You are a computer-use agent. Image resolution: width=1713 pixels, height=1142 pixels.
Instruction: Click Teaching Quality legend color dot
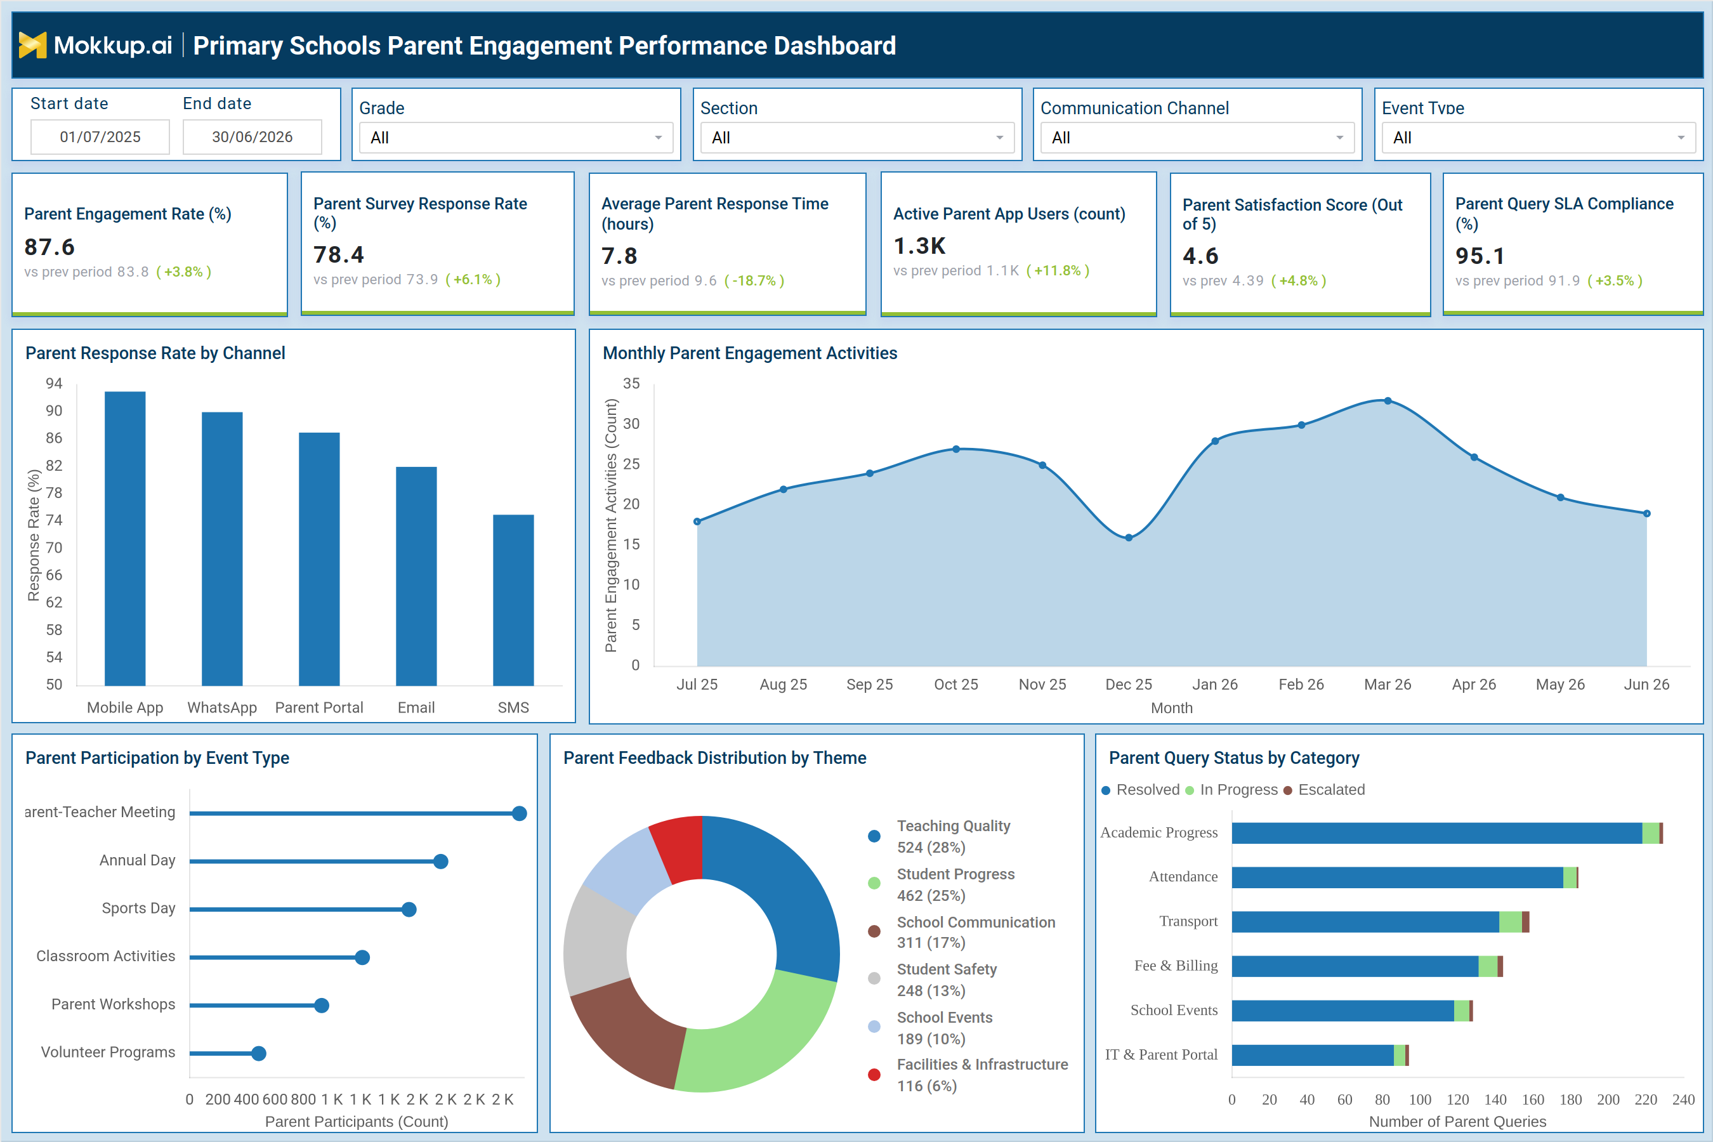874,836
